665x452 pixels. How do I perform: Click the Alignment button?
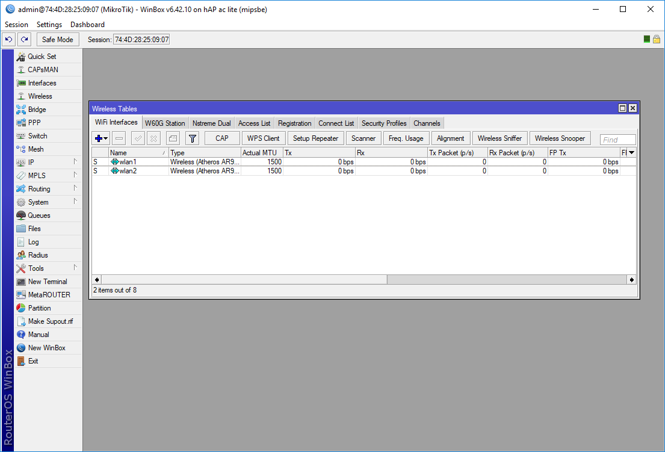pos(450,138)
